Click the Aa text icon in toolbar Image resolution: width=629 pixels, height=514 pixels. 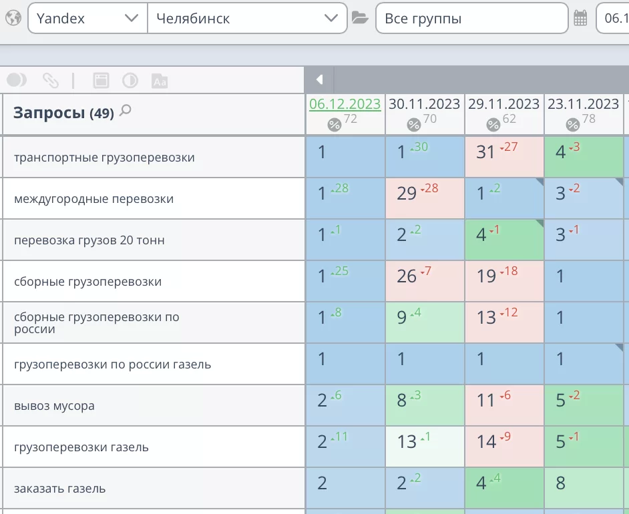click(159, 81)
